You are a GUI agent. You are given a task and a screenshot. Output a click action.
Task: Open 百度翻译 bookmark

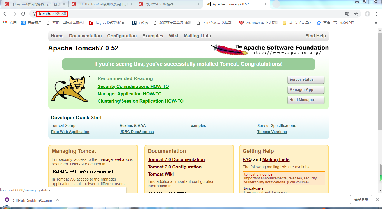[x=31, y=23]
